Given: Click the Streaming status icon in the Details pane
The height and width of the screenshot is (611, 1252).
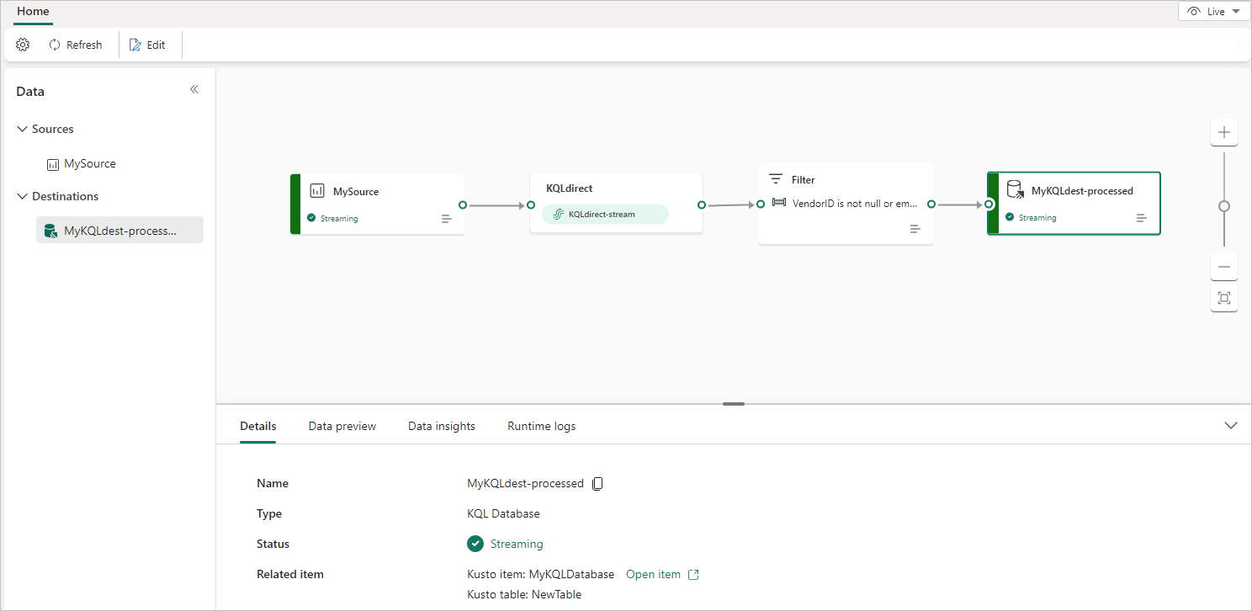Looking at the screenshot, I should [475, 544].
